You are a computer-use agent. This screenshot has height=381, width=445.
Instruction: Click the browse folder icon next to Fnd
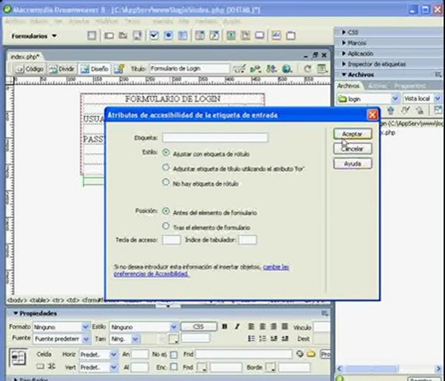click(311, 354)
